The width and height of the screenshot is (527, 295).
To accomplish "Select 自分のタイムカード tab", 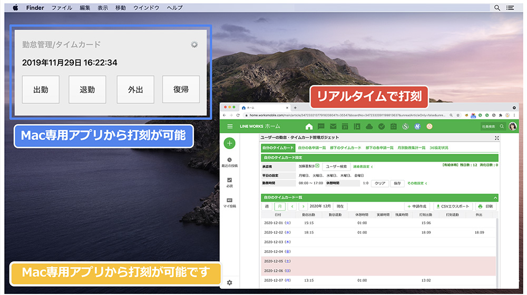I will 278,148.
